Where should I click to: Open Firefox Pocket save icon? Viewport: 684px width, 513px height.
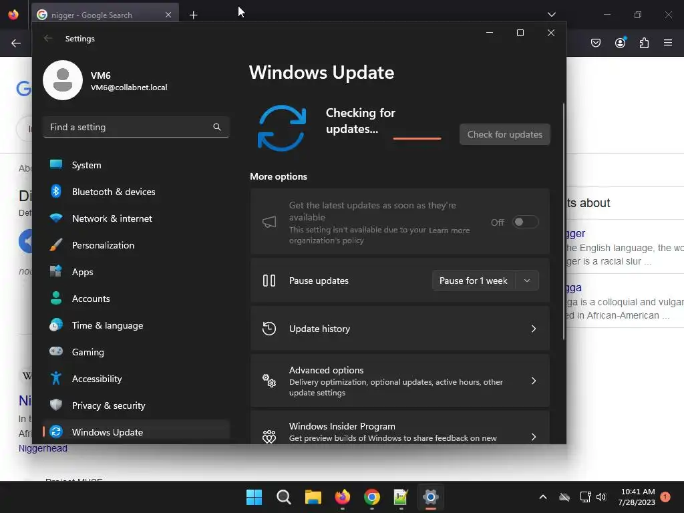tap(596, 43)
